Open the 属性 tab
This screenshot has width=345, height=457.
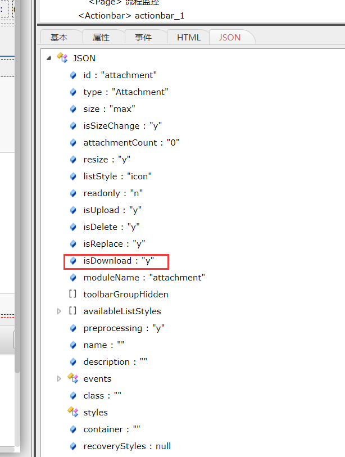pos(101,37)
